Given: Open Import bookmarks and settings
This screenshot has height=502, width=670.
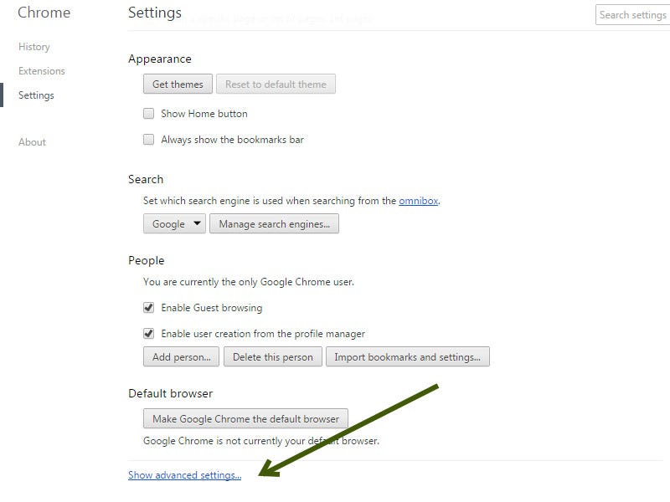Looking at the screenshot, I should click(x=408, y=357).
